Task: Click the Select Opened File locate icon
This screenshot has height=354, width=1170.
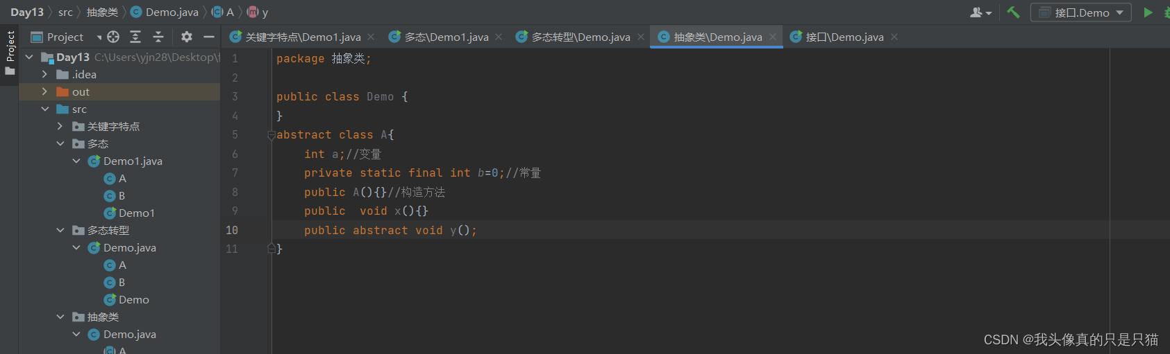Action: (113, 37)
